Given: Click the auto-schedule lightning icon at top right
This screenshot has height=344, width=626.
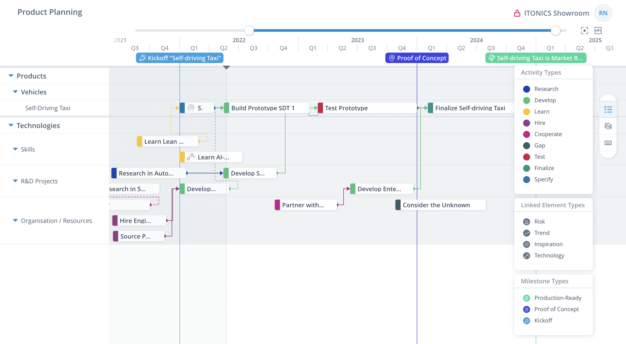Looking at the screenshot, I should [x=598, y=31].
